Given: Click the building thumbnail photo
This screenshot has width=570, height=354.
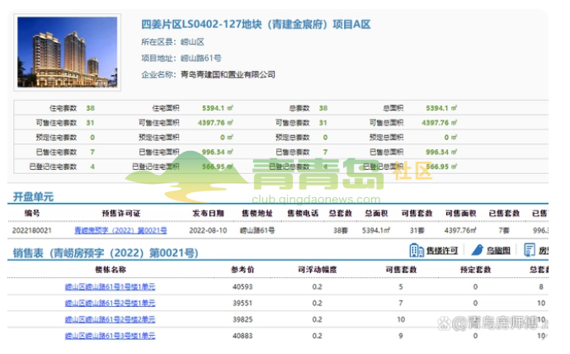Looking at the screenshot, I should pyautogui.click(x=68, y=52).
